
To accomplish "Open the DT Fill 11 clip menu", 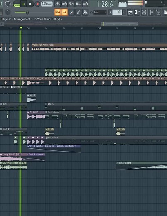I will (28, 112).
